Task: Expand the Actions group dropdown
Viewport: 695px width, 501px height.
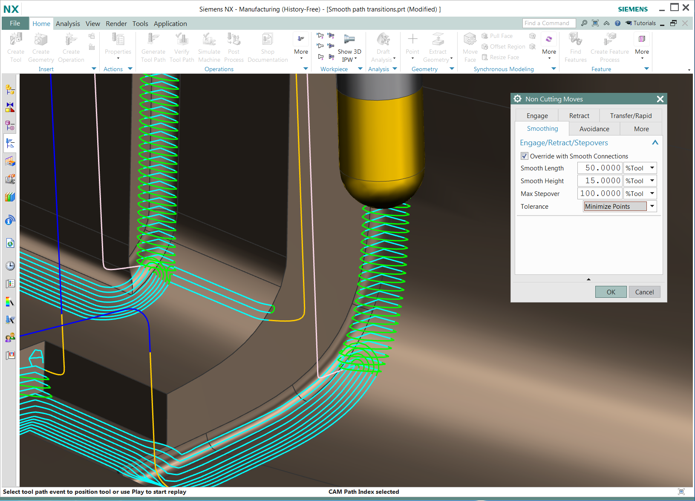Action: pyautogui.click(x=130, y=69)
